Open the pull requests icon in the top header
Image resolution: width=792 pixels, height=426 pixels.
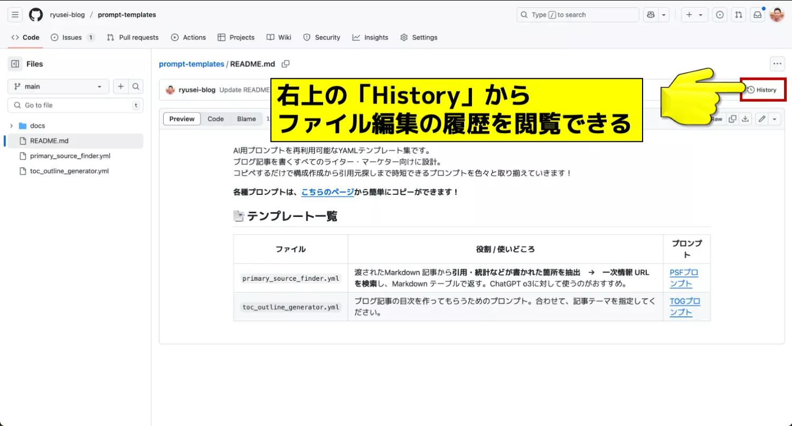click(x=739, y=15)
